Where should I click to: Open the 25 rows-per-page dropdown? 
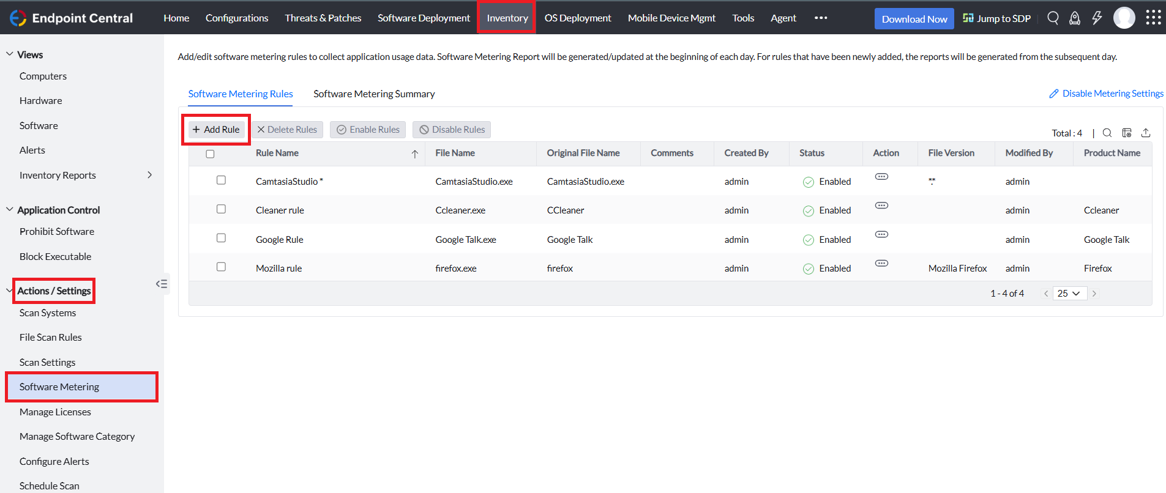coord(1069,294)
